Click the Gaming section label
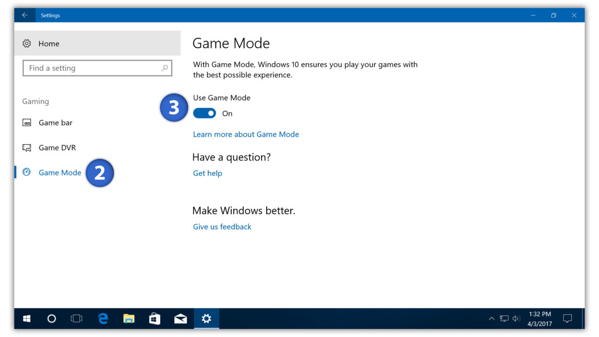 tap(36, 102)
